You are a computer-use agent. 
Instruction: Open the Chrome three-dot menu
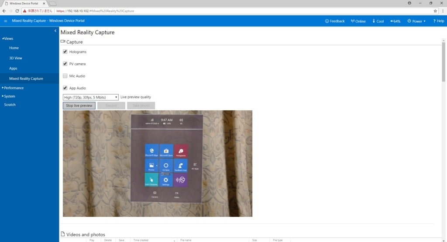[x=443, y=11]
